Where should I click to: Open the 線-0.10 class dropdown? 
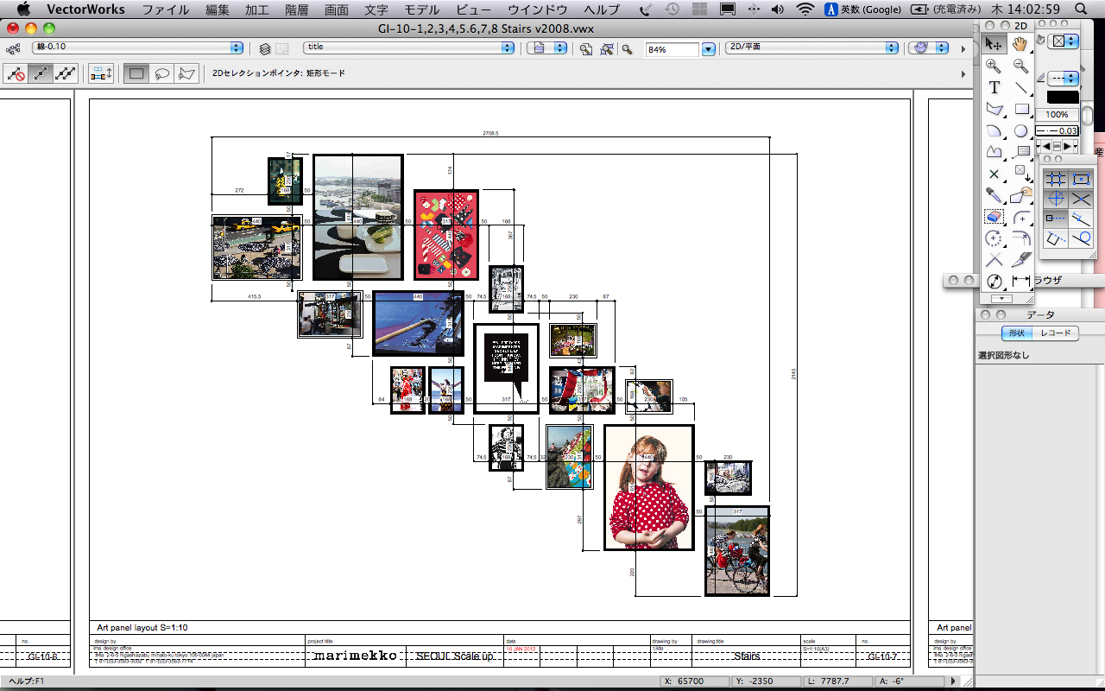[137, 48]
